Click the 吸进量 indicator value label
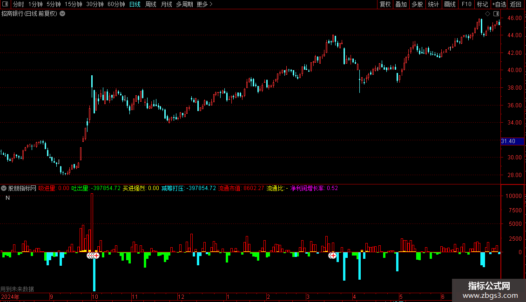 tap(54, 188)
